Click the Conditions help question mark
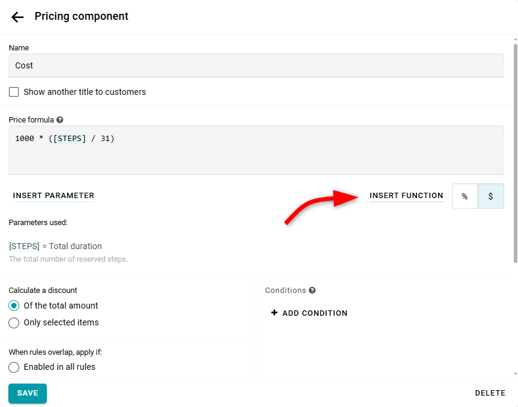This screenshot has width=518, height=407. pos(312,291)
